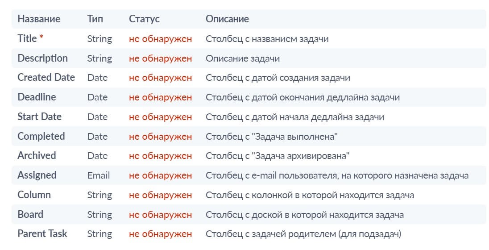Select the Assigned field name

pyautogui.click(x=37, y=175)
